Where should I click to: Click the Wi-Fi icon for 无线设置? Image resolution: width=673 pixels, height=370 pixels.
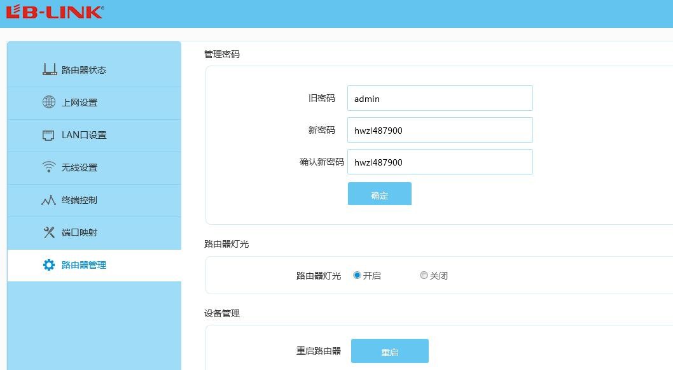[49, 167]
